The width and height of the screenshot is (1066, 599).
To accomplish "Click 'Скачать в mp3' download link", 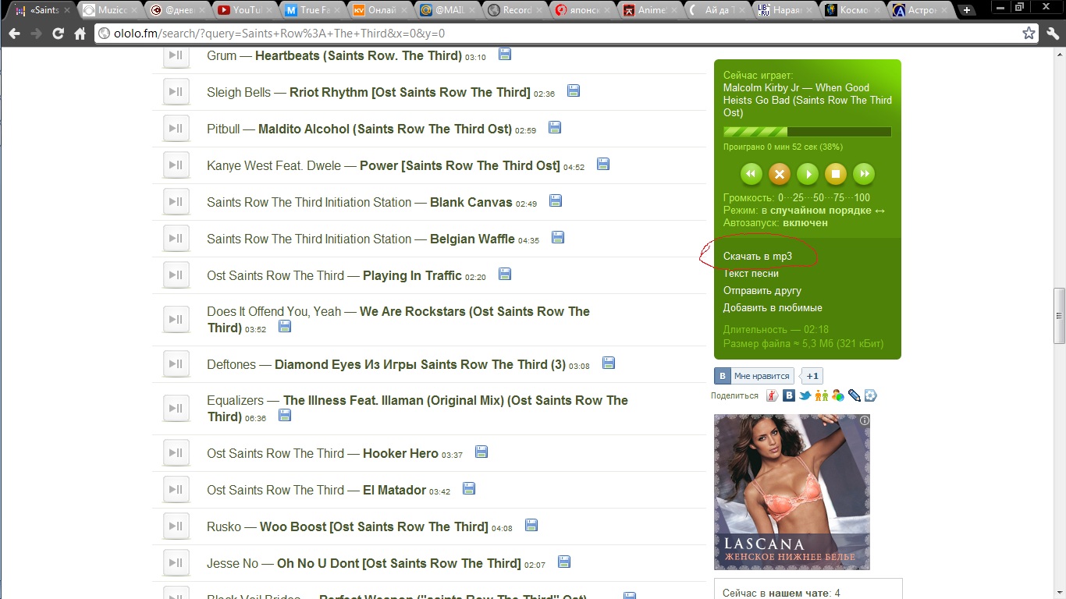I will point(758,257).
